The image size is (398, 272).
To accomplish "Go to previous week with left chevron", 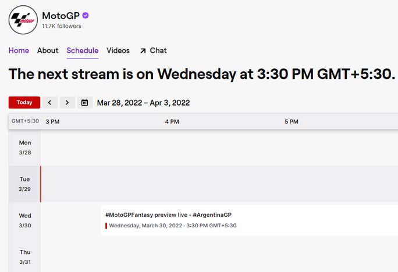I will click(49, 103).
